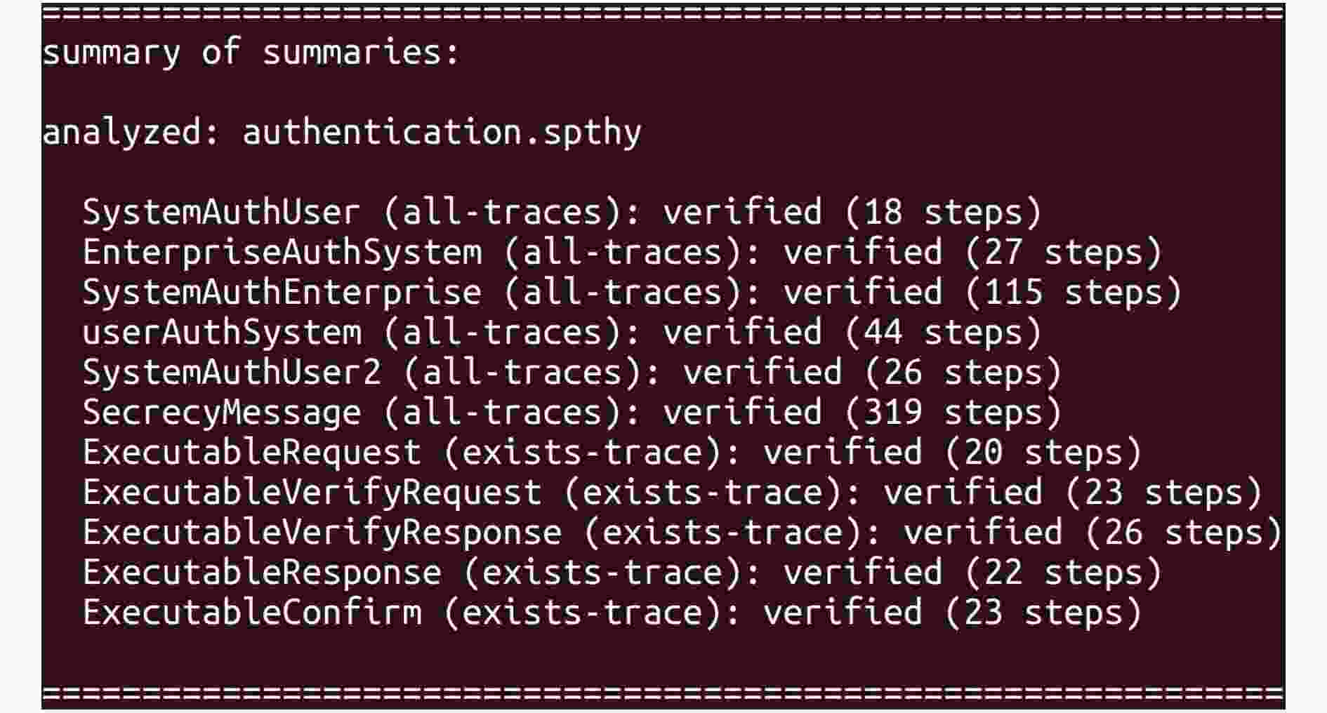Click the top equals-sign separator line
Screen dimensions: 1327x713
click(x=663, y=13)
